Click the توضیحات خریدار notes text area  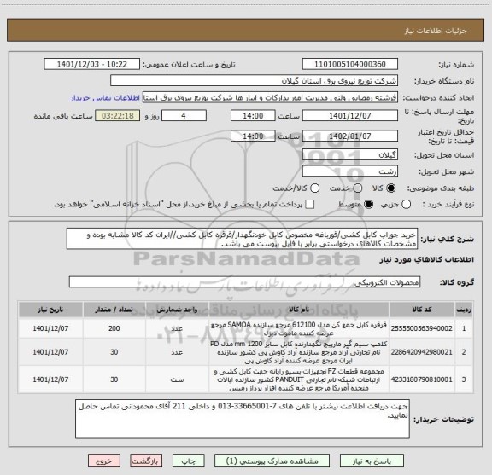[x=243, y=419]
